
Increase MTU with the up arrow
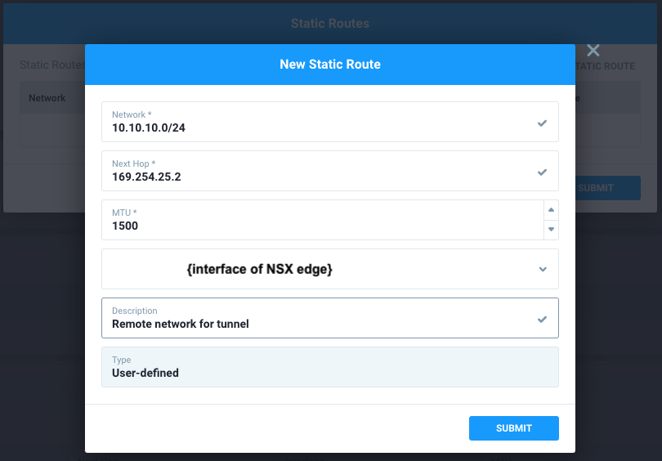552,209
